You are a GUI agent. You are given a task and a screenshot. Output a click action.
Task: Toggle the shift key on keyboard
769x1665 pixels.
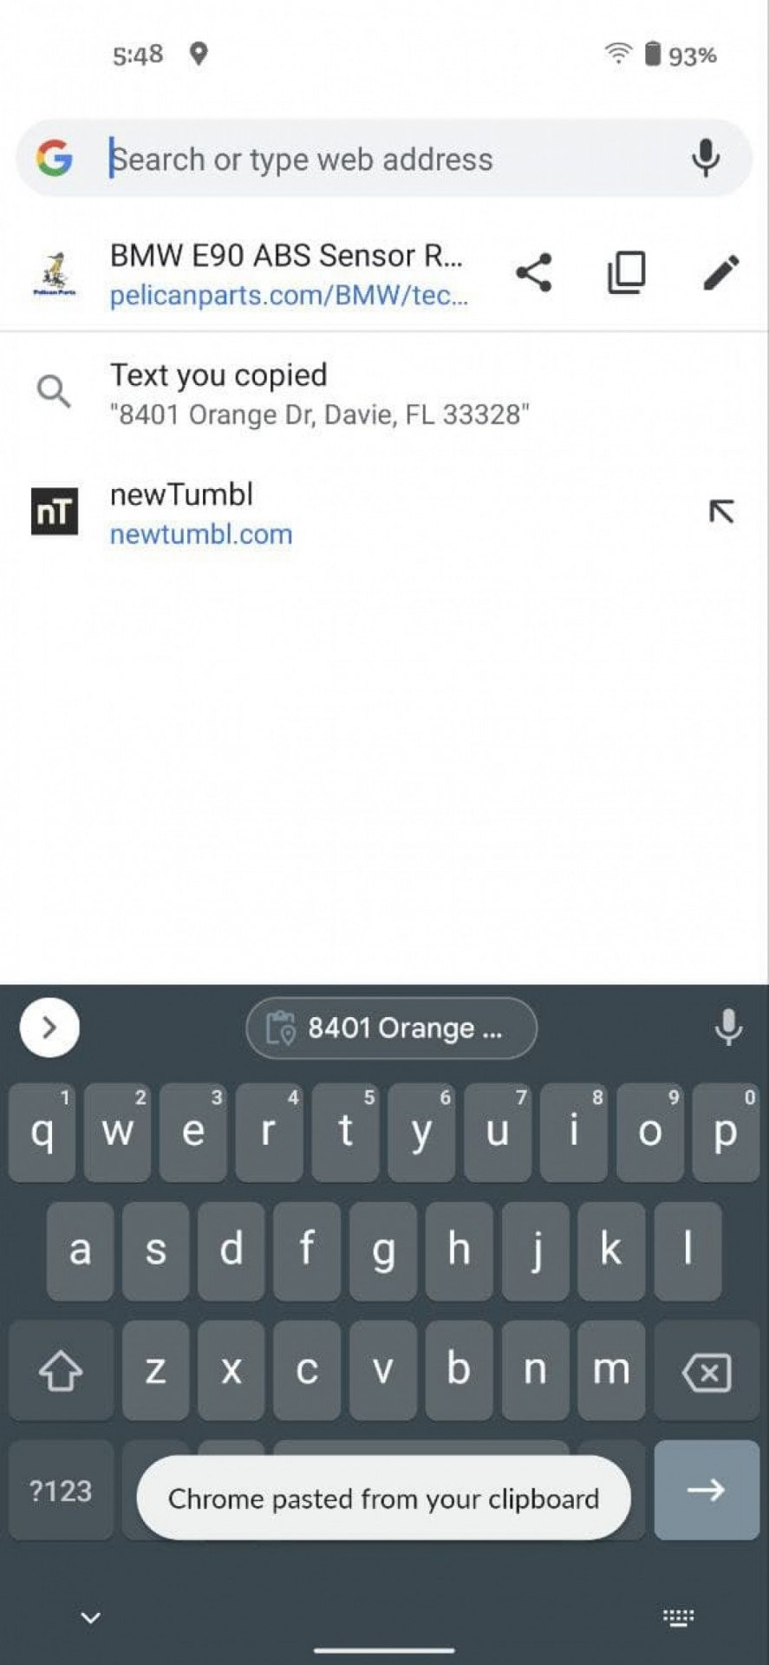(61, 1371)
